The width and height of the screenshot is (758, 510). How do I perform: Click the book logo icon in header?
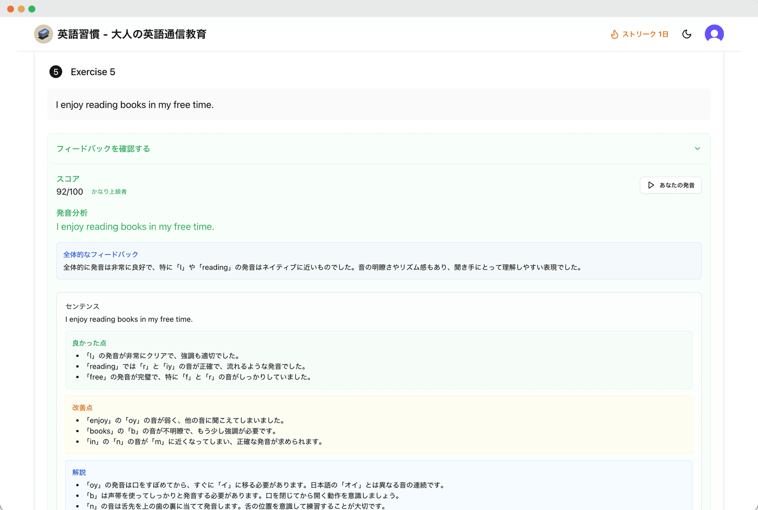(43, 34)
